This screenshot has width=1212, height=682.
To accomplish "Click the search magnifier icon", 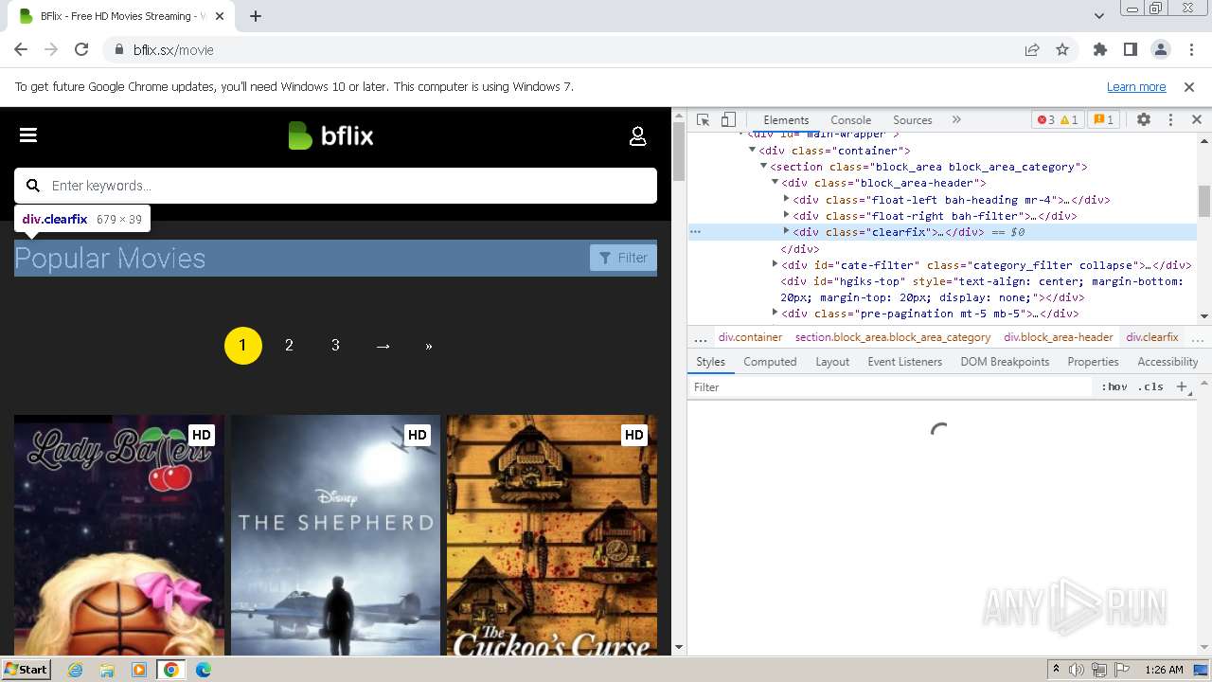I will [33, 186].
